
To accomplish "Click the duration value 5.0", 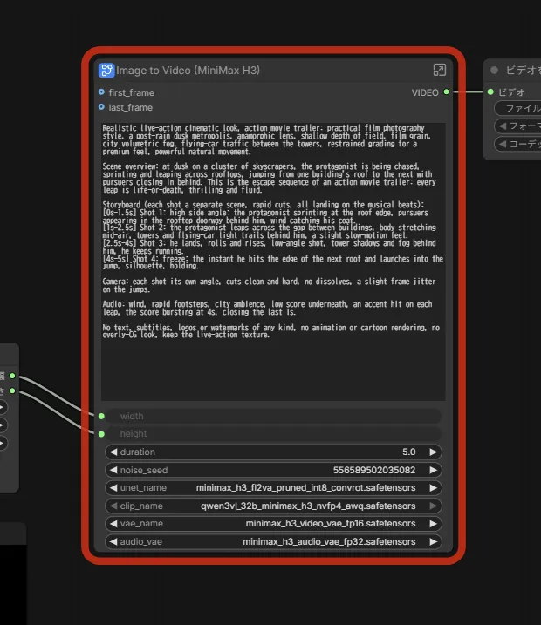I will (409, 452).
